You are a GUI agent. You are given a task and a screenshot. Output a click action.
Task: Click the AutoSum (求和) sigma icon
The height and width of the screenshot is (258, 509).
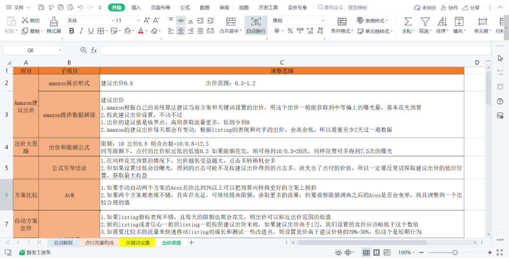(408, 22)
